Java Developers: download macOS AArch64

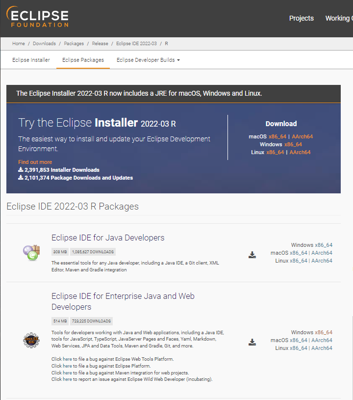pos(322,253)
